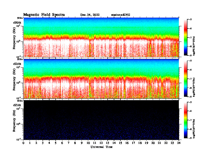Click the "17" tick label on time axis

(133, 143)
